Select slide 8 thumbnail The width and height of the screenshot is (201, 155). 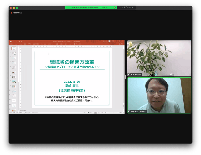[x=14, y=82]
